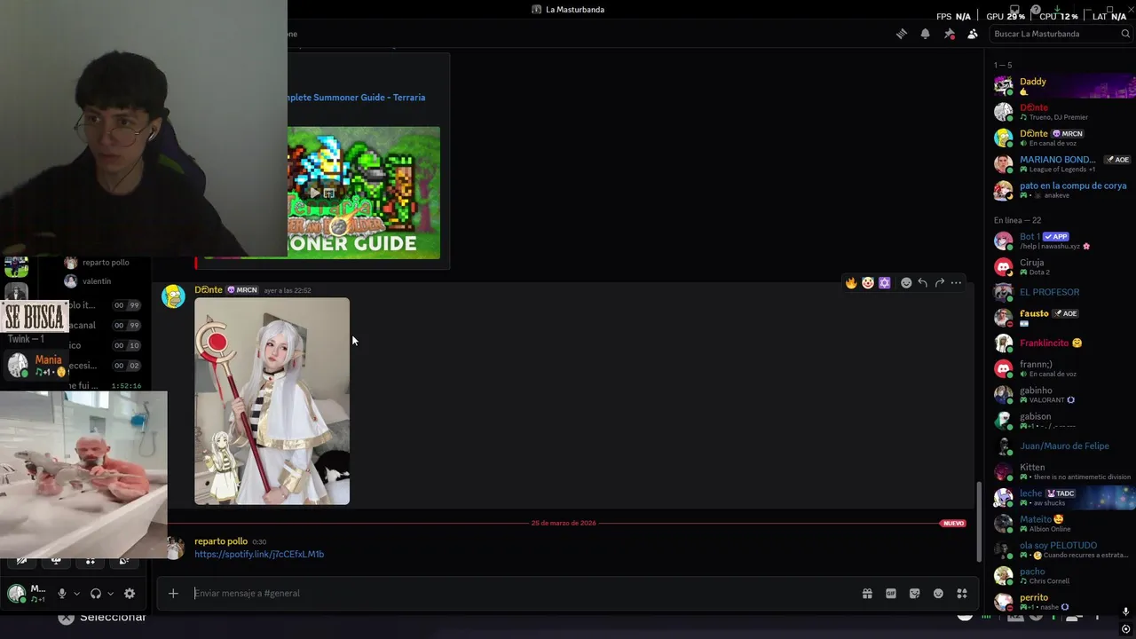This screenshot has width=1136, height=639.
Task: Open more message options ellipsis
Action: click(956, 283)
